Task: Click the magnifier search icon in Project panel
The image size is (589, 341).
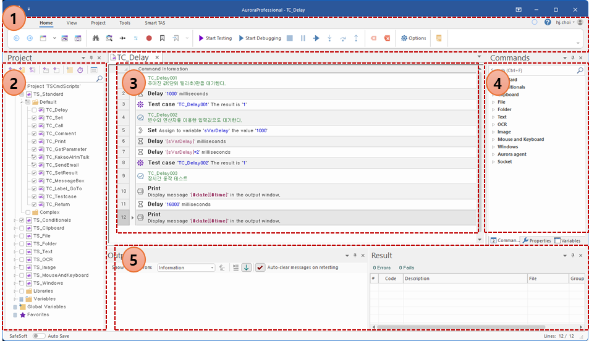Action: (x=99, y=78)
